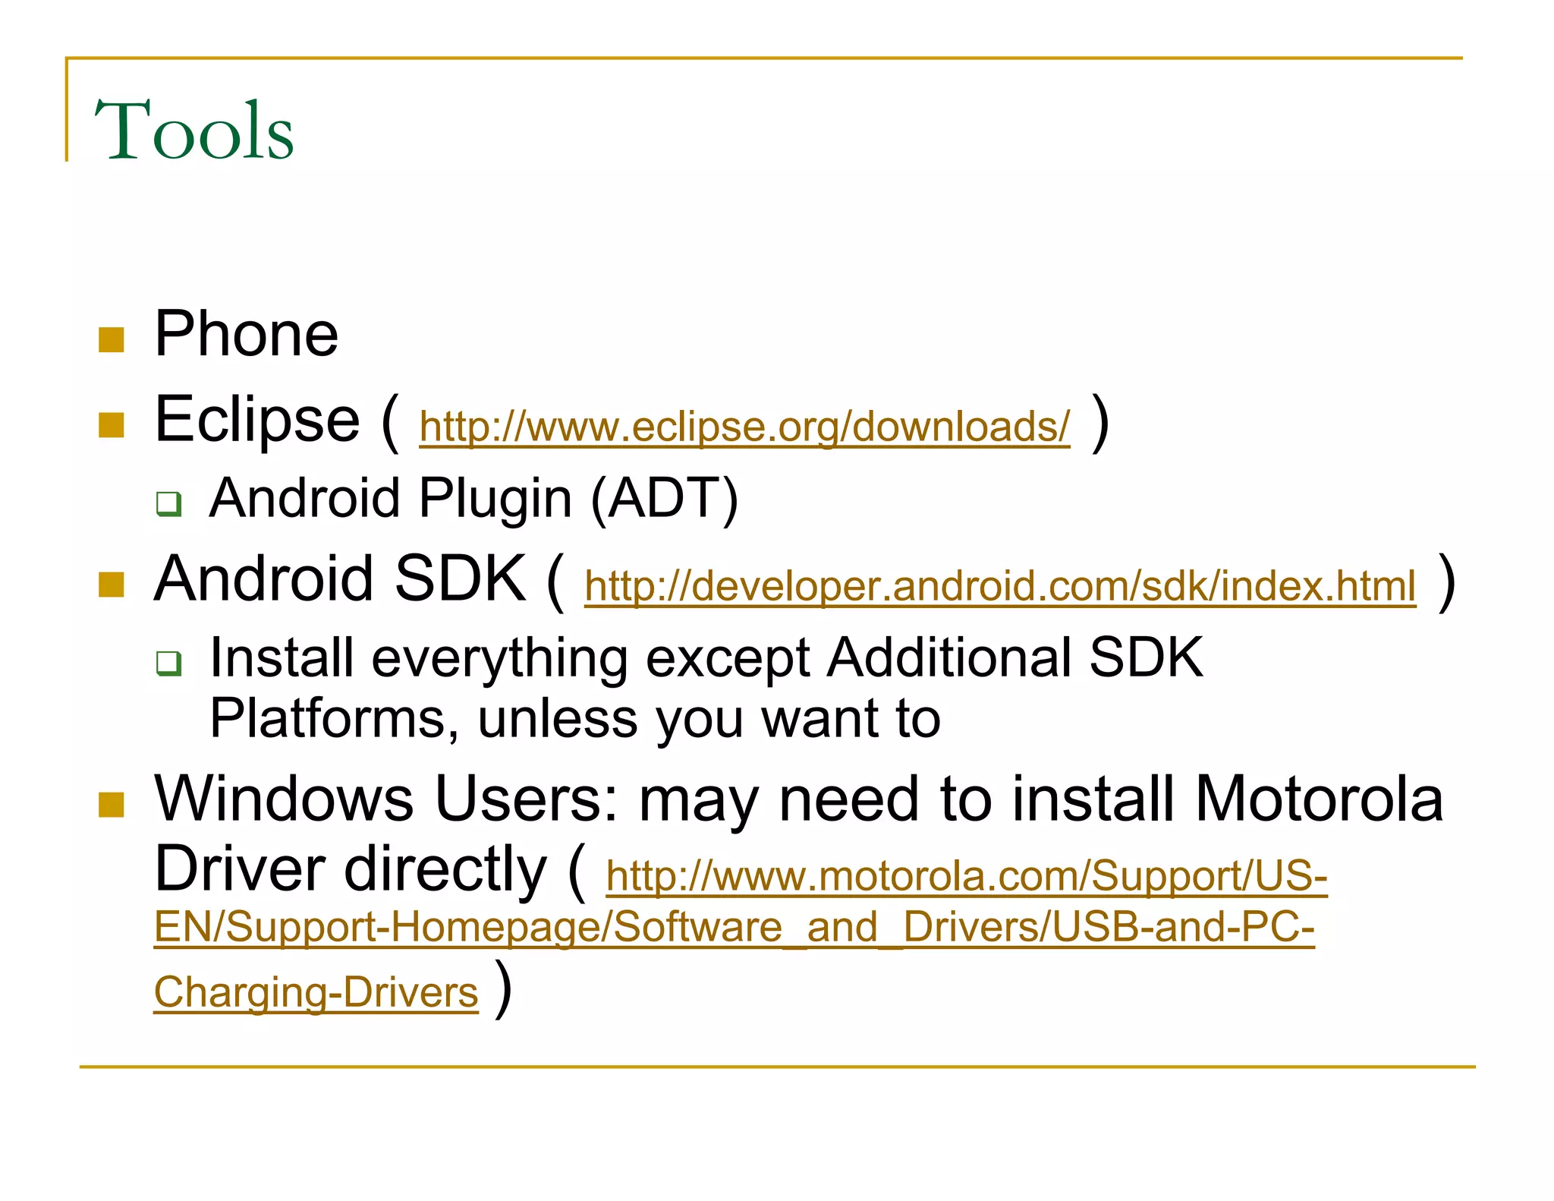Screen dimensions: 1554x1201
Task: Select the 'Phone' bullet text
Action: coord(246,334)
